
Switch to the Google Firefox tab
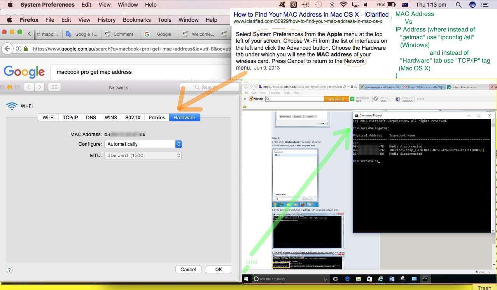point(160,34)
